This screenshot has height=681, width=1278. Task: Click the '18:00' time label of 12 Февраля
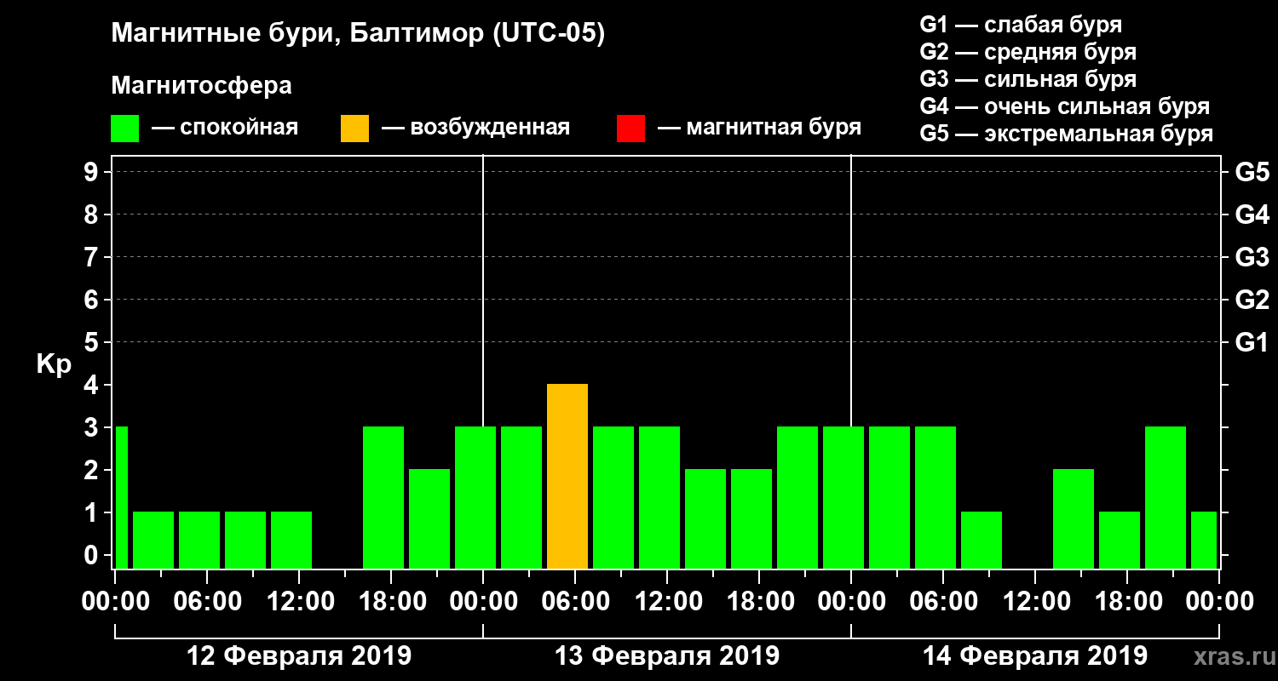(391, 601)
